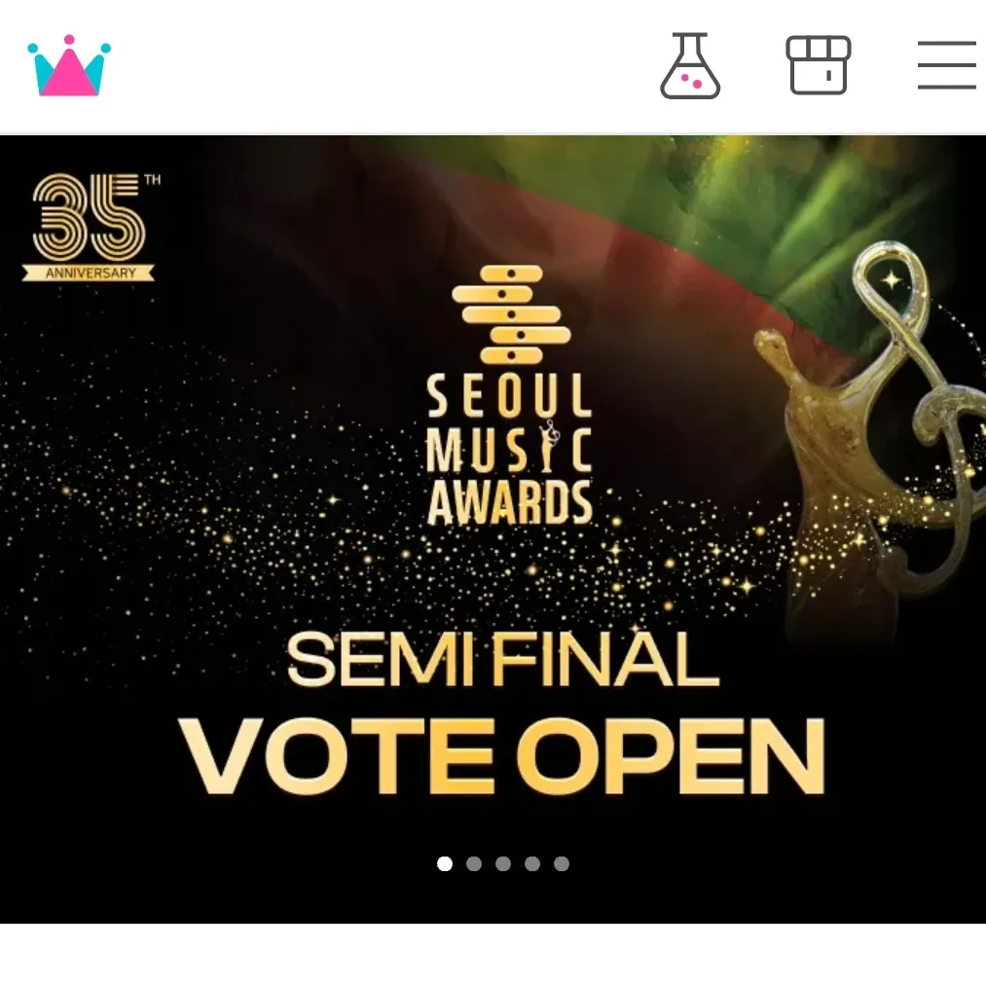986x986 pixels.
Task: Tap the SEMI FINAL heading
Action: coord(503,658)
